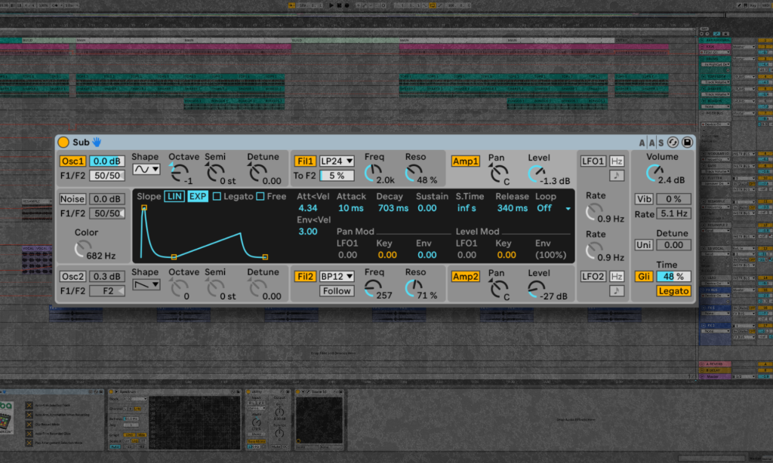The height and width of the screenshot is (463, 773).
Task: Click the LIN slope button
Action: [x=174, y=197]
